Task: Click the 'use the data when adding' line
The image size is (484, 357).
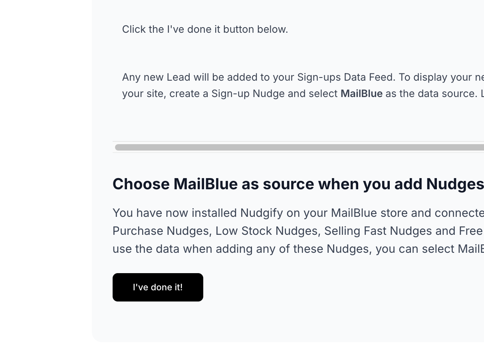Action: [x=298, y=249]
